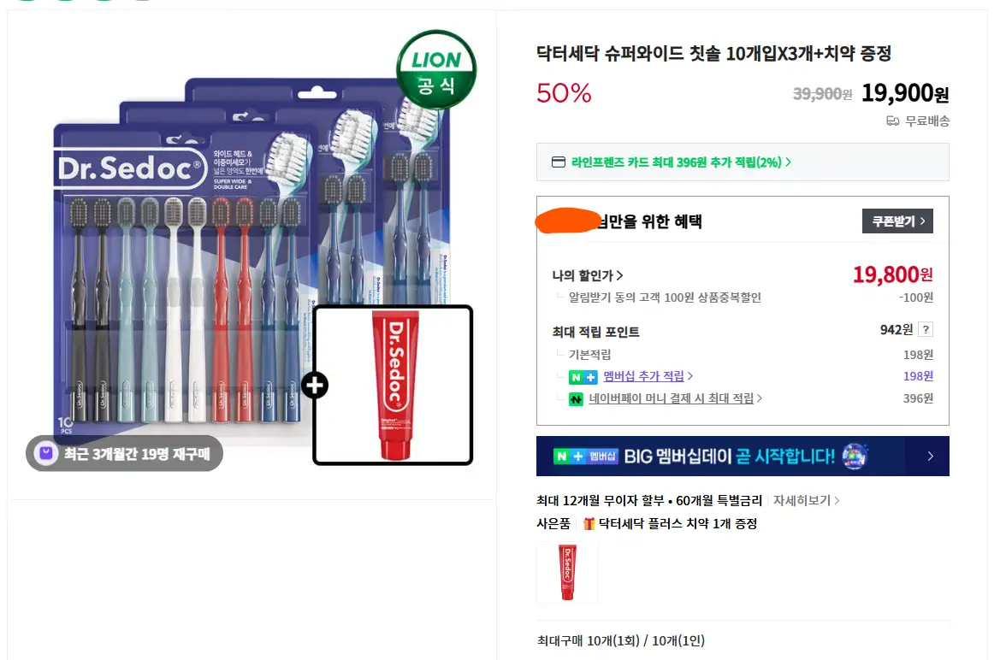The height and width of the screenshot is (660, 1006).
Task: Expand the 나의 할인가 details chevron
Action: [619, 276]
